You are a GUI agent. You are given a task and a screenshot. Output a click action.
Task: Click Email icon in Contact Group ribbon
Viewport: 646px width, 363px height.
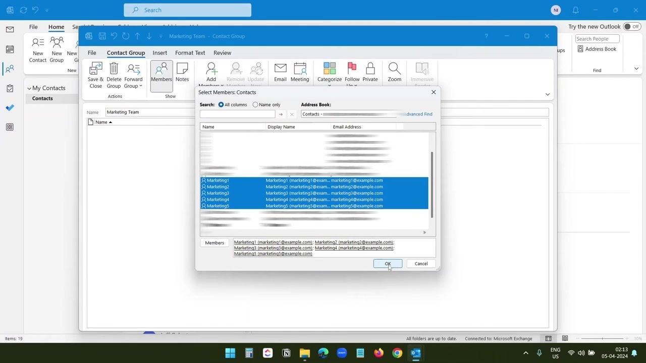click(x=280, y=72)
